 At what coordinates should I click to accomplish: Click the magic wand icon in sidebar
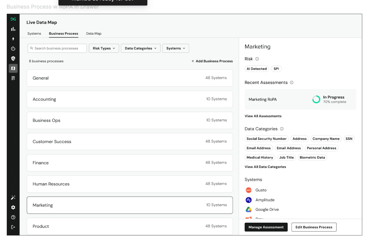(13, 197)
